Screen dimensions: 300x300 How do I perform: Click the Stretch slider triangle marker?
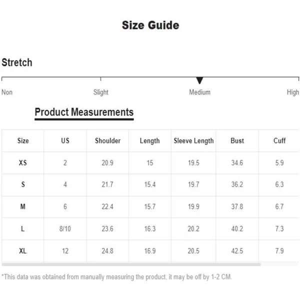coord(199,80)
